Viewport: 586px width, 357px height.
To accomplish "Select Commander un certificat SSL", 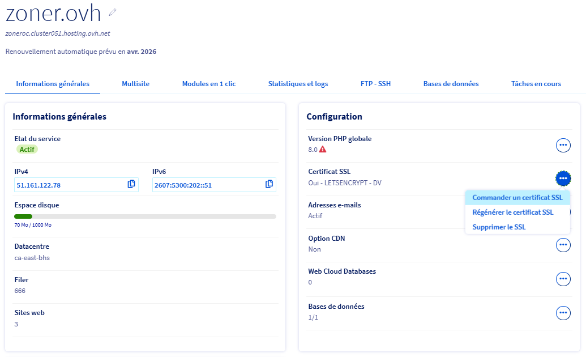I will point(517,198).
